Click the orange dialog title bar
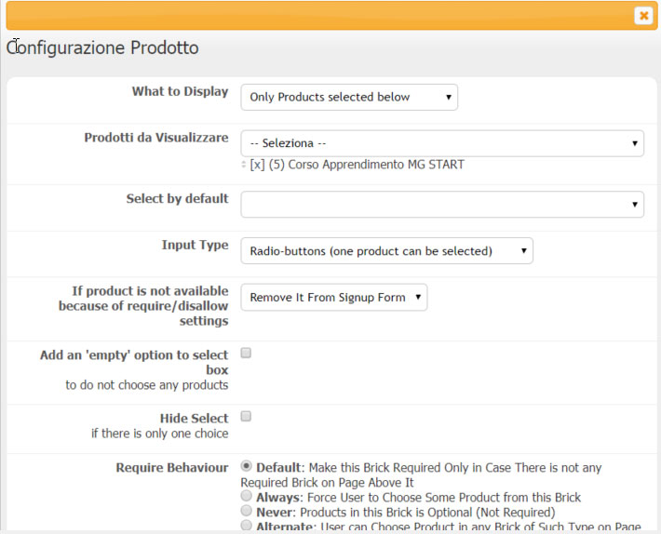This screenshot has height=534, width=661. click(x=317, y=15)
